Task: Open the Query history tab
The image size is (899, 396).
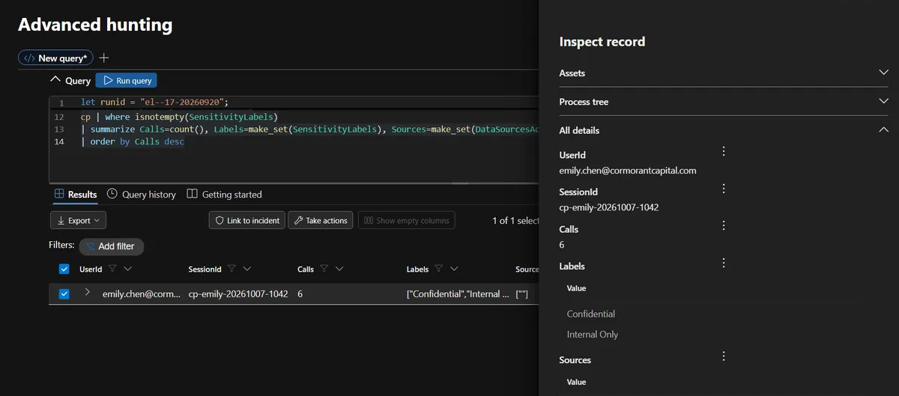Action: tap(142, 195)
